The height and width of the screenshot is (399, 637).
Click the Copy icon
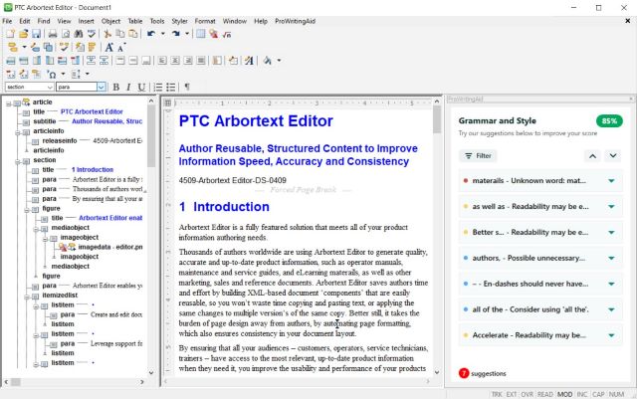(120, 34)
